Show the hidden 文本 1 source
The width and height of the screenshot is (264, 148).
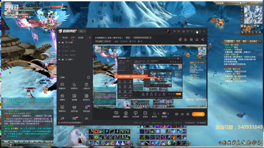(59, 47)
